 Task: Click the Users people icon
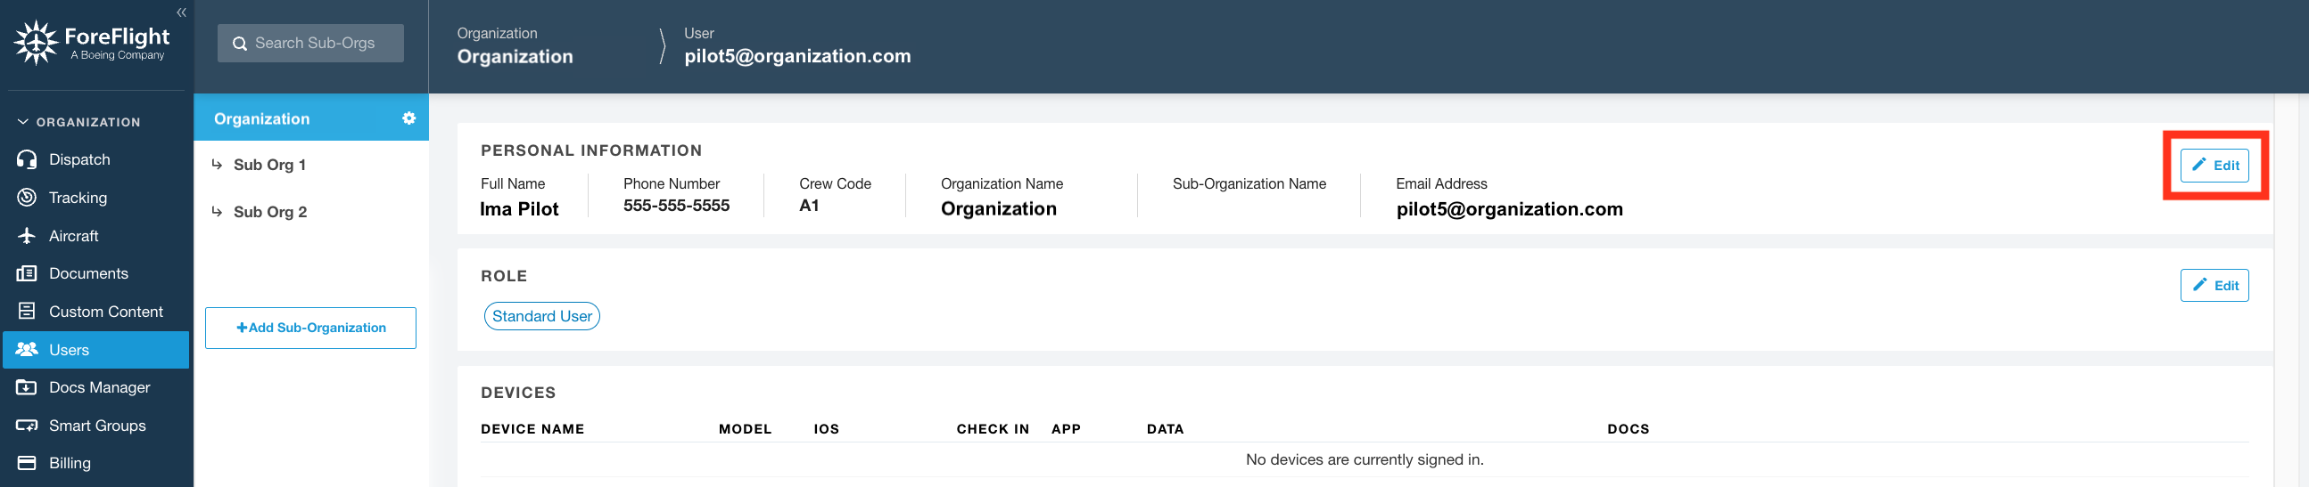(x=27, y=350)
